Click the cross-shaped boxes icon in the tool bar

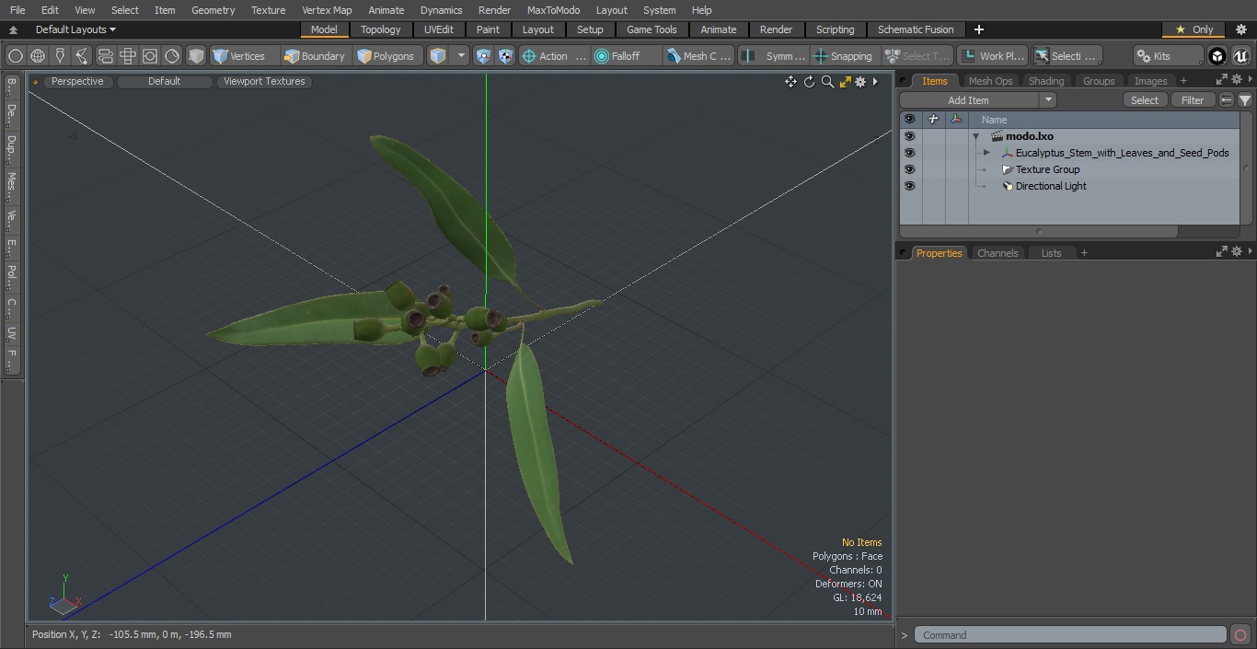click(127, 56)
